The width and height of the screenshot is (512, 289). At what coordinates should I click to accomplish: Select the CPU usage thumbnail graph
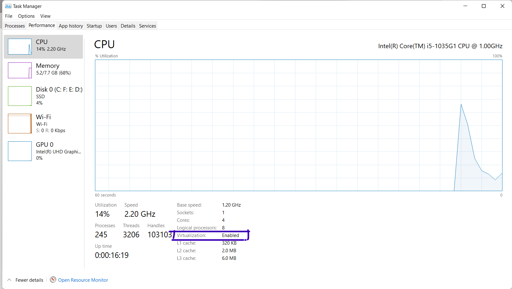(20, 47)
